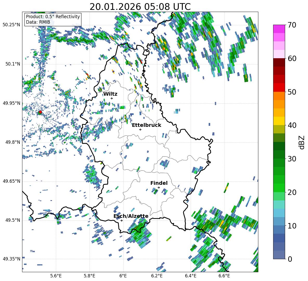Screen dimensions: 308x281
Task: Click the 49.65°N latitude label
Action: tap(11, 181)
